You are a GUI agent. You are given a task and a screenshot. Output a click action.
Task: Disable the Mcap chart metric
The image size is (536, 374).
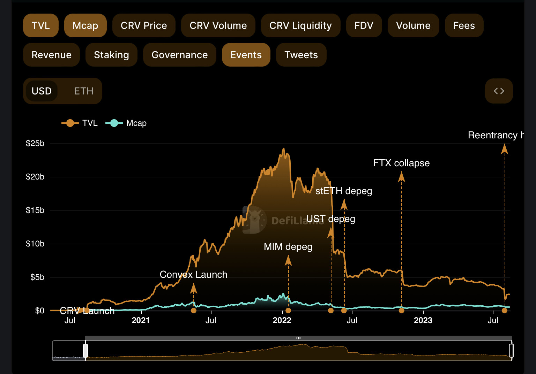coord(85,25)
